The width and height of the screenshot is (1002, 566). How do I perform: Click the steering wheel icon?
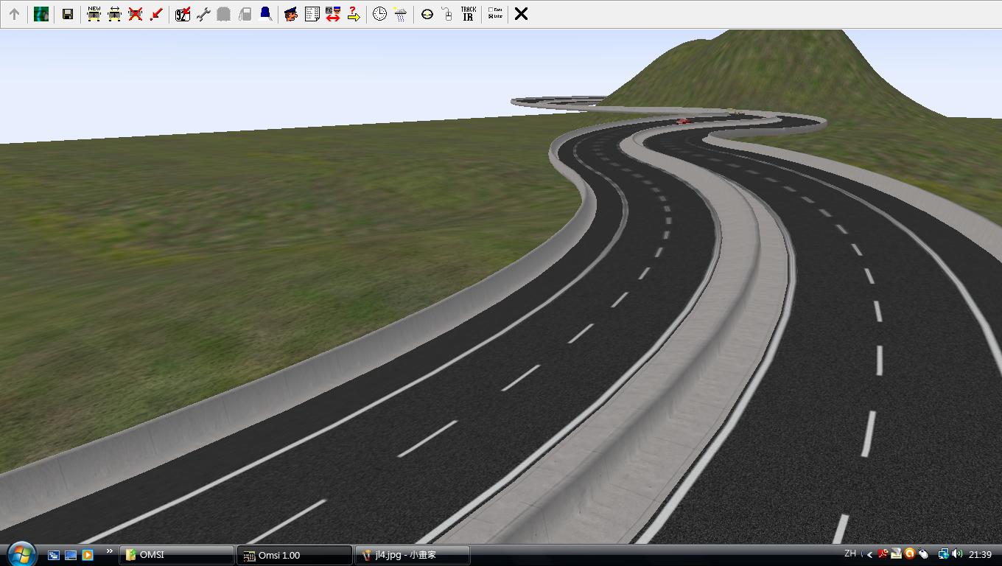click(427, 14)
